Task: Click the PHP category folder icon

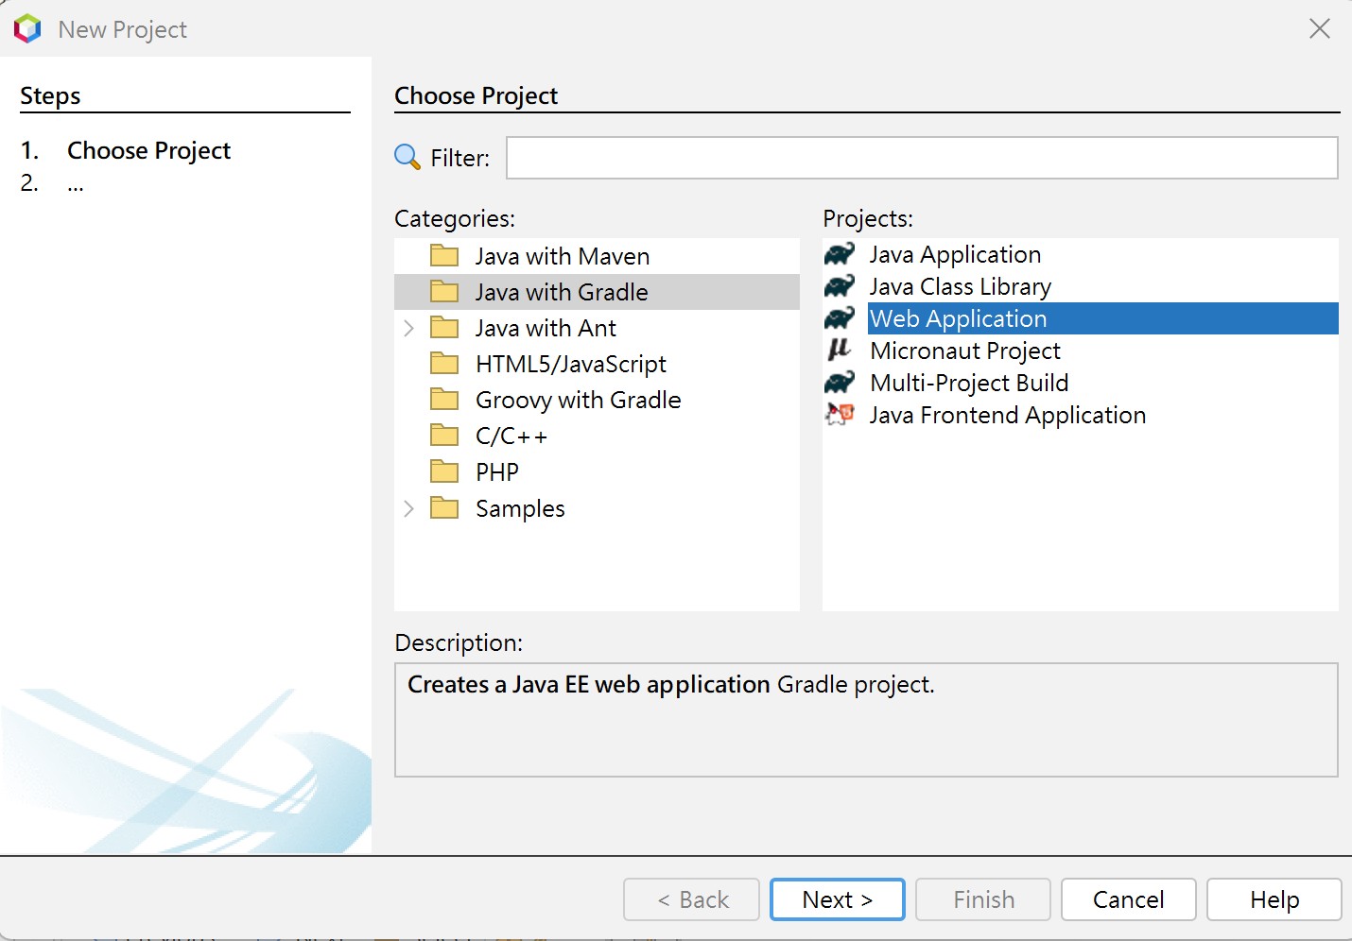Action: point(444,471)
